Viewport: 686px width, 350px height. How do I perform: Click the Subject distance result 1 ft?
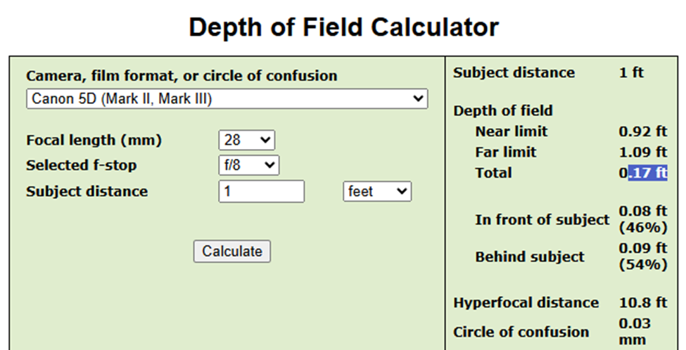tap(631, 72)
